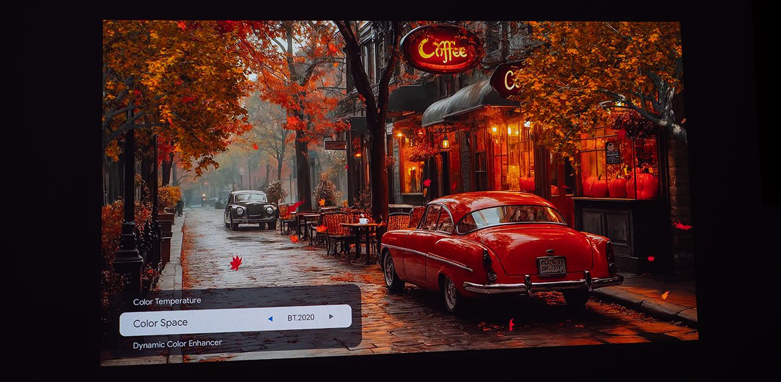Viewport: 781px width, 382px height.
Task: Select the Color Space row label
Action: tap(160, 323)
